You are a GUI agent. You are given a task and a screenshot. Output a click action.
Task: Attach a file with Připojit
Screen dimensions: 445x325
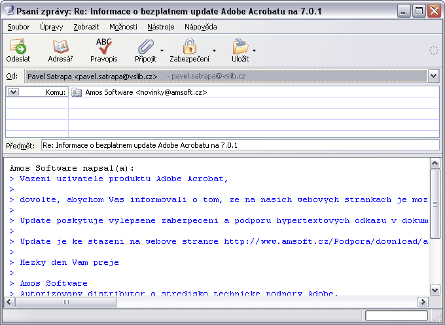(145, 50)
